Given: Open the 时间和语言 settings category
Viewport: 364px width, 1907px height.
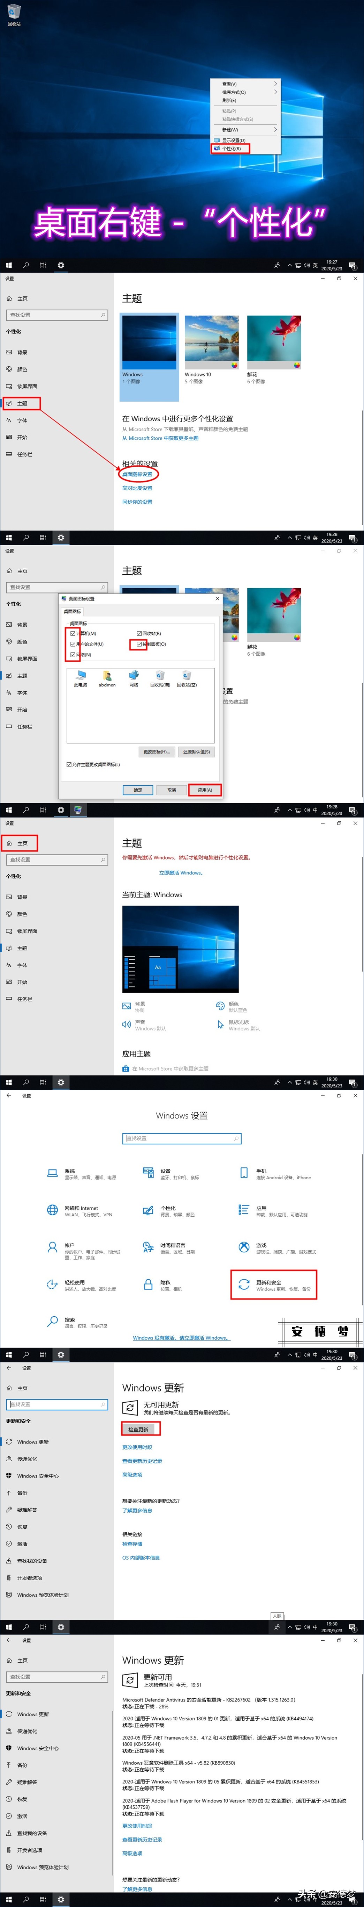Looking at the screenshot, I should click(169, 1248).
